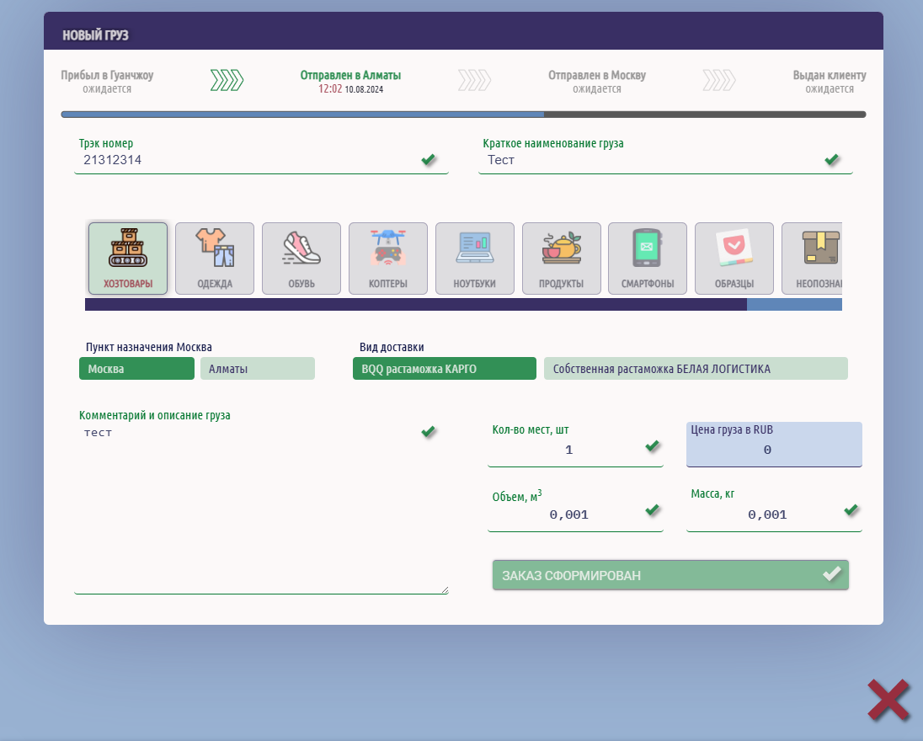Click the category carousel horizontal scrollbar

click(463, 304)
